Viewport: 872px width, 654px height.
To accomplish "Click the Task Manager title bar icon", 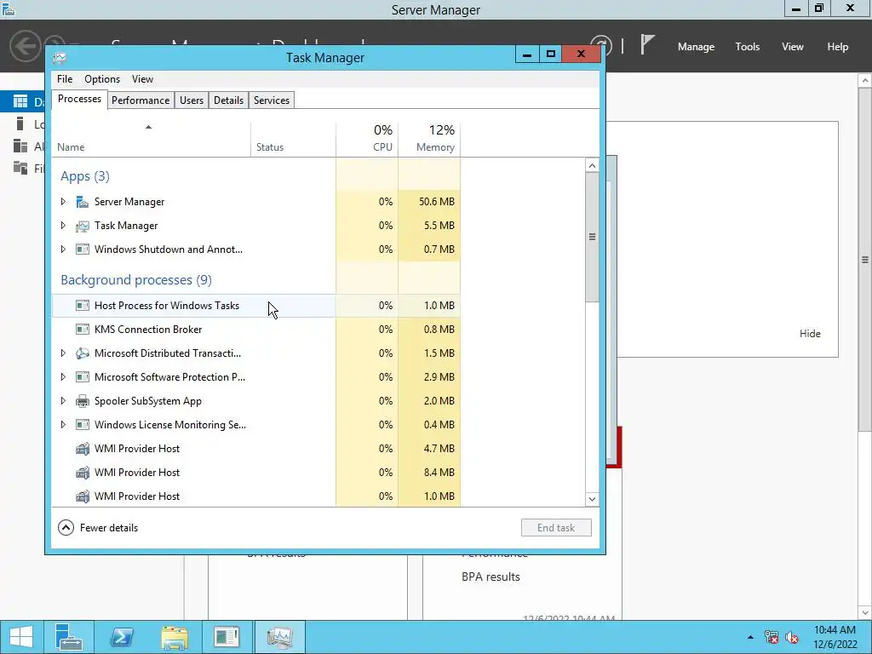I will [x=60, y=57].
